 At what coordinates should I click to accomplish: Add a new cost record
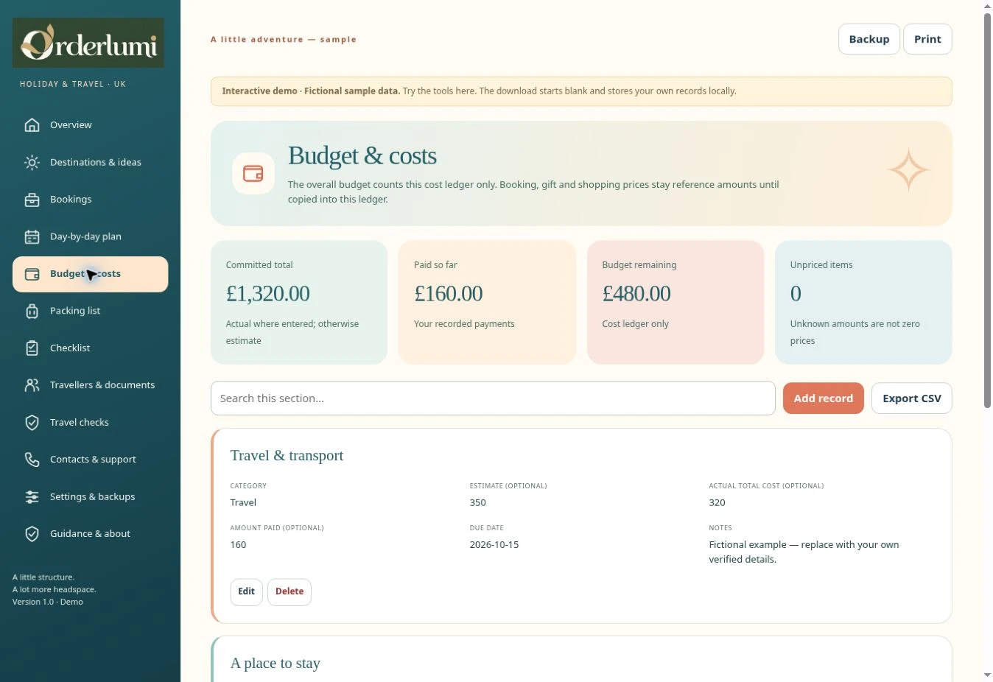click(x=823, y=398)
